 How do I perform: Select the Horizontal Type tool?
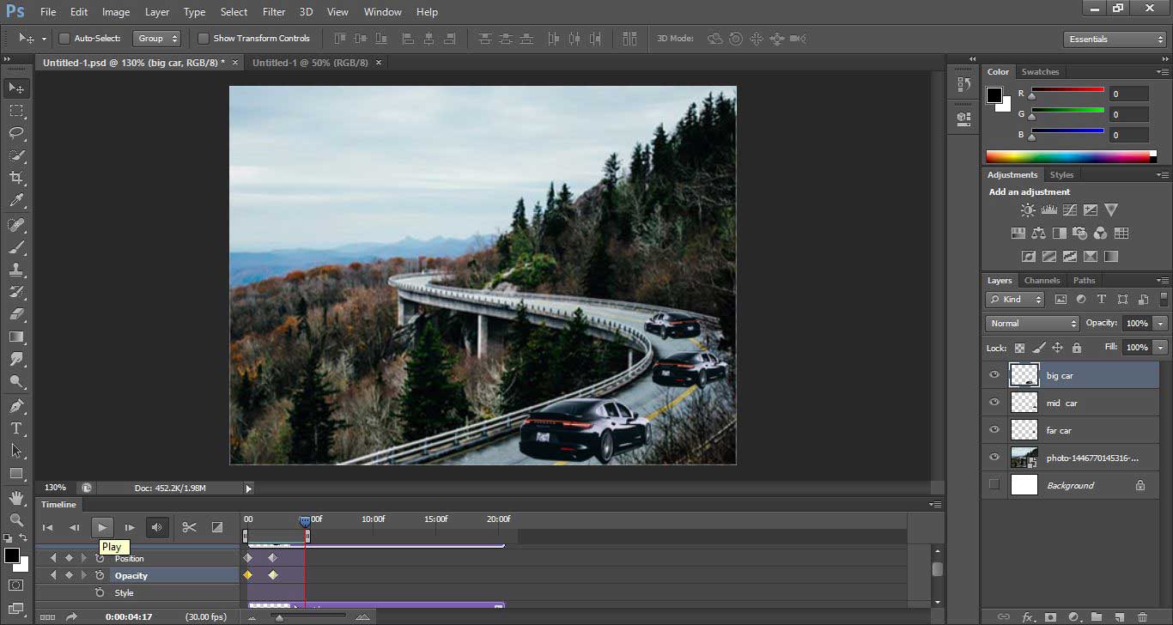click(16, 428)
